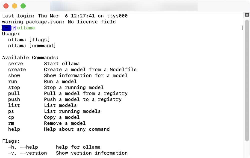
Task: Click the 'help' command name
Action: tap(14, 129)
